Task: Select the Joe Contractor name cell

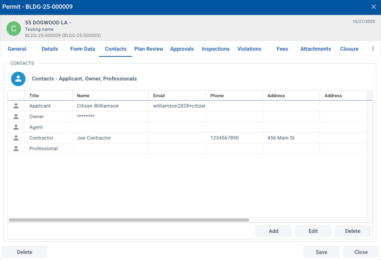Action: tap(94, 138)
